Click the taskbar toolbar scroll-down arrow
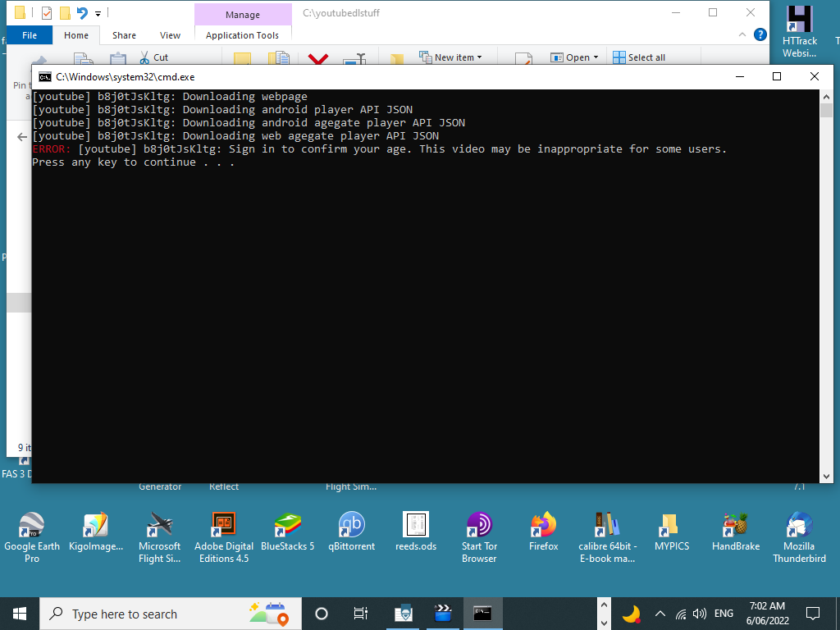 604,623
